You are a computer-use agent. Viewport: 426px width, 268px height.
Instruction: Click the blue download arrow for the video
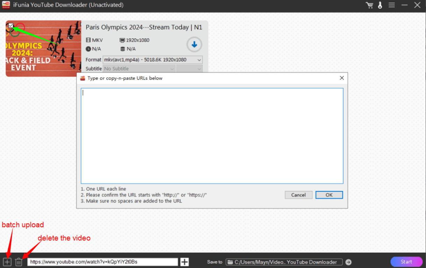(194, 45)
